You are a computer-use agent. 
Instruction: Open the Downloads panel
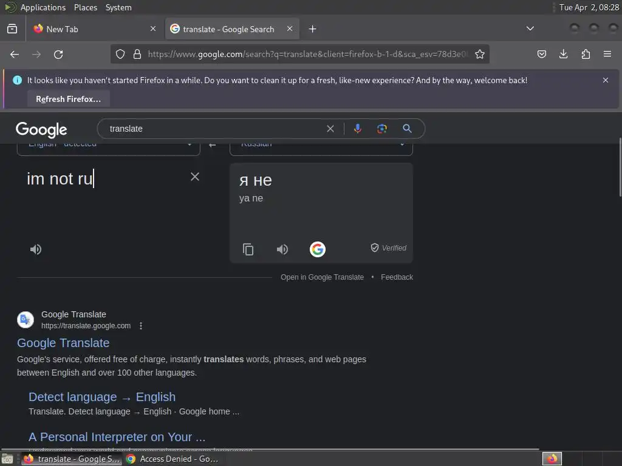[x=563, y=54]
